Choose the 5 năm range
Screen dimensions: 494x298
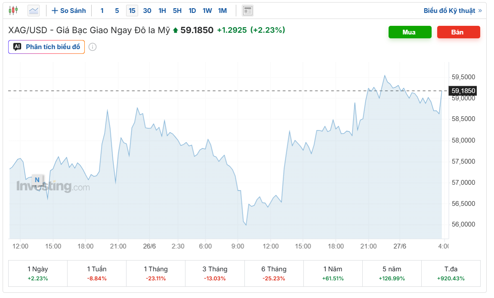pyautogui.click(x=392, y=273)
